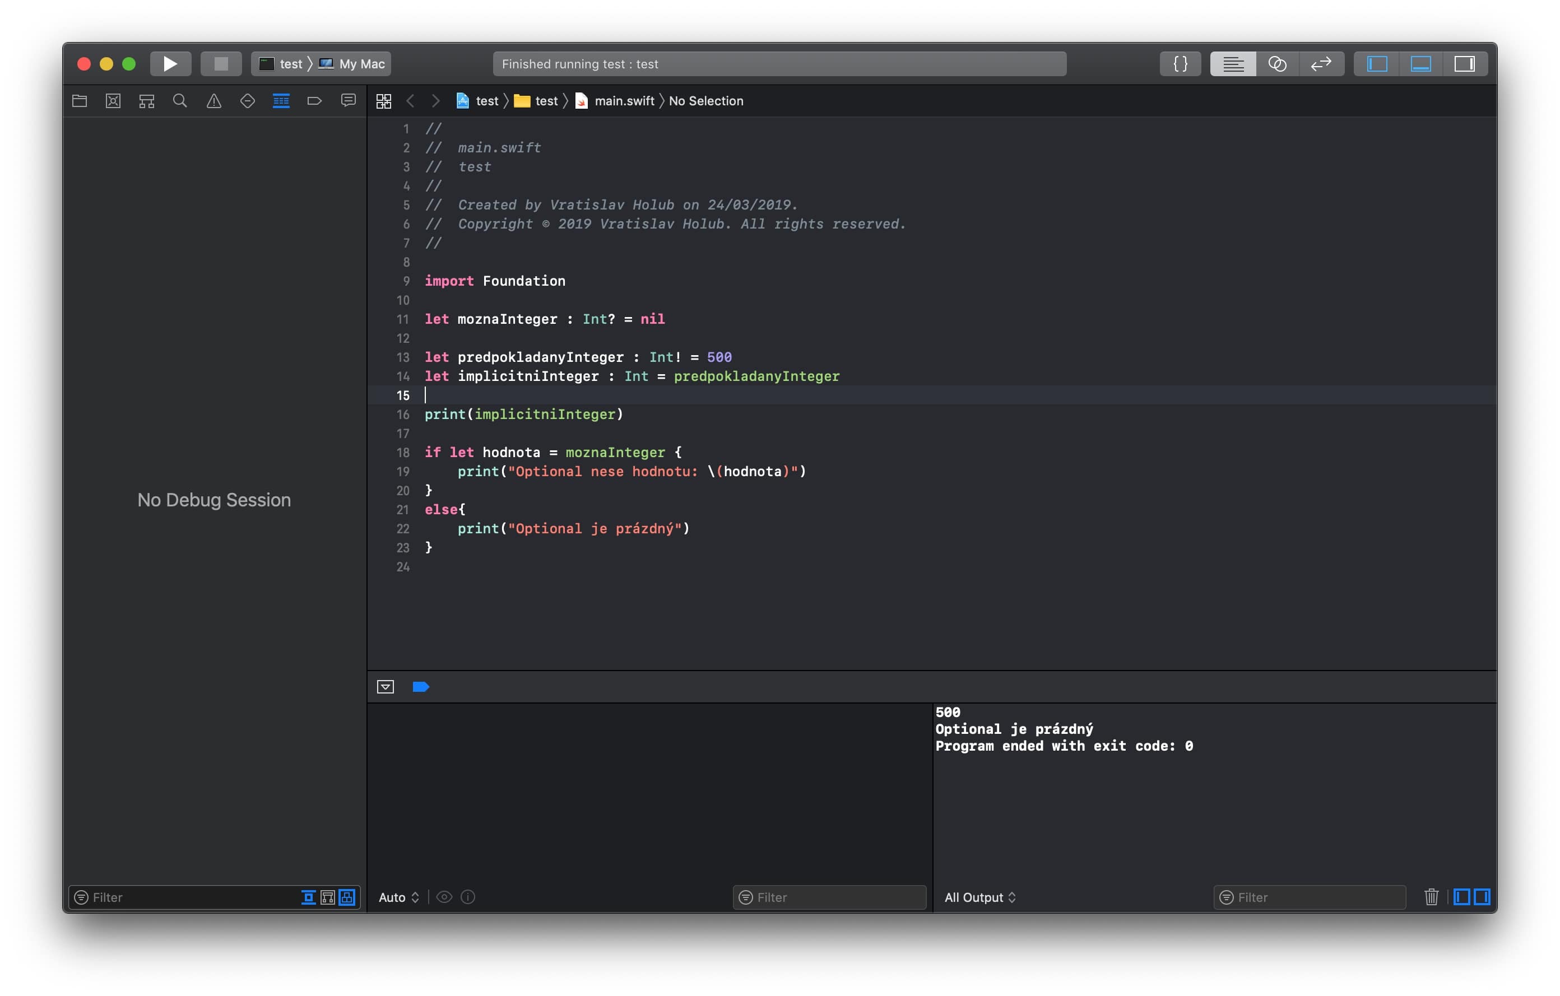This screenshot has height=996, width=1560.
Task: Switch to the Assistant editor
Action: 1277,63
